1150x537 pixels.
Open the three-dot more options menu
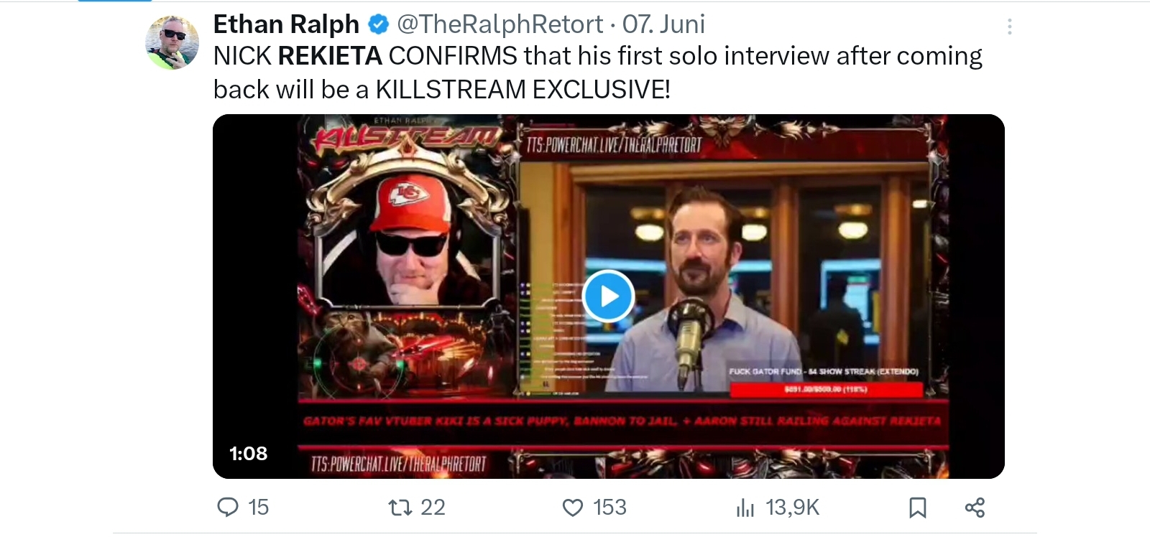[x=1010, y=27]
